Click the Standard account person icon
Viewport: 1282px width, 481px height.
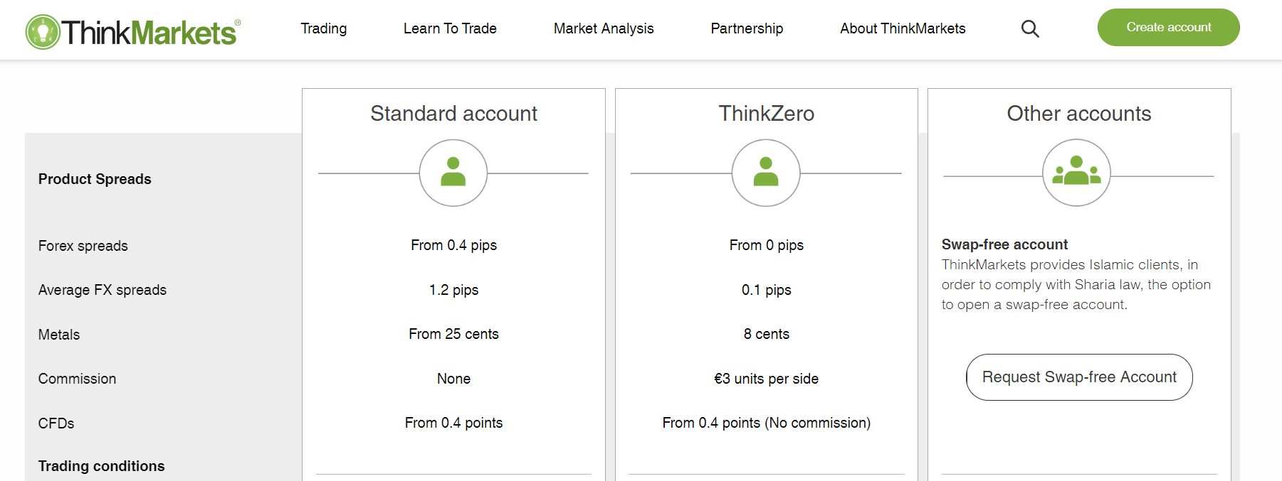pyautogui.click(x=453, y=173)
